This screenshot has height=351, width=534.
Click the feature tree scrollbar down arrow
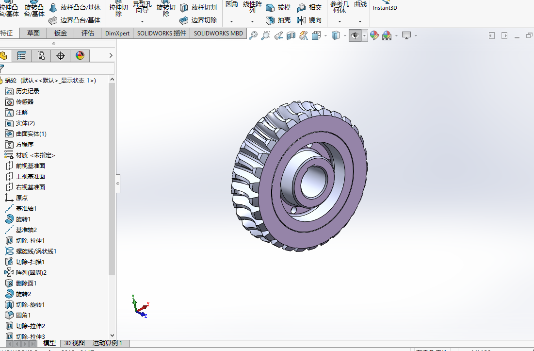(x=112, y=335)
